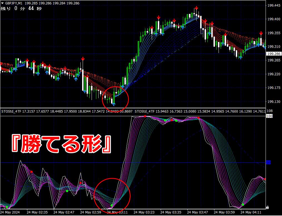Select the red arrow at the far-right chart edge
This screenshot has width=282, height=216.
pyautogui.click(x=261, y=33)
